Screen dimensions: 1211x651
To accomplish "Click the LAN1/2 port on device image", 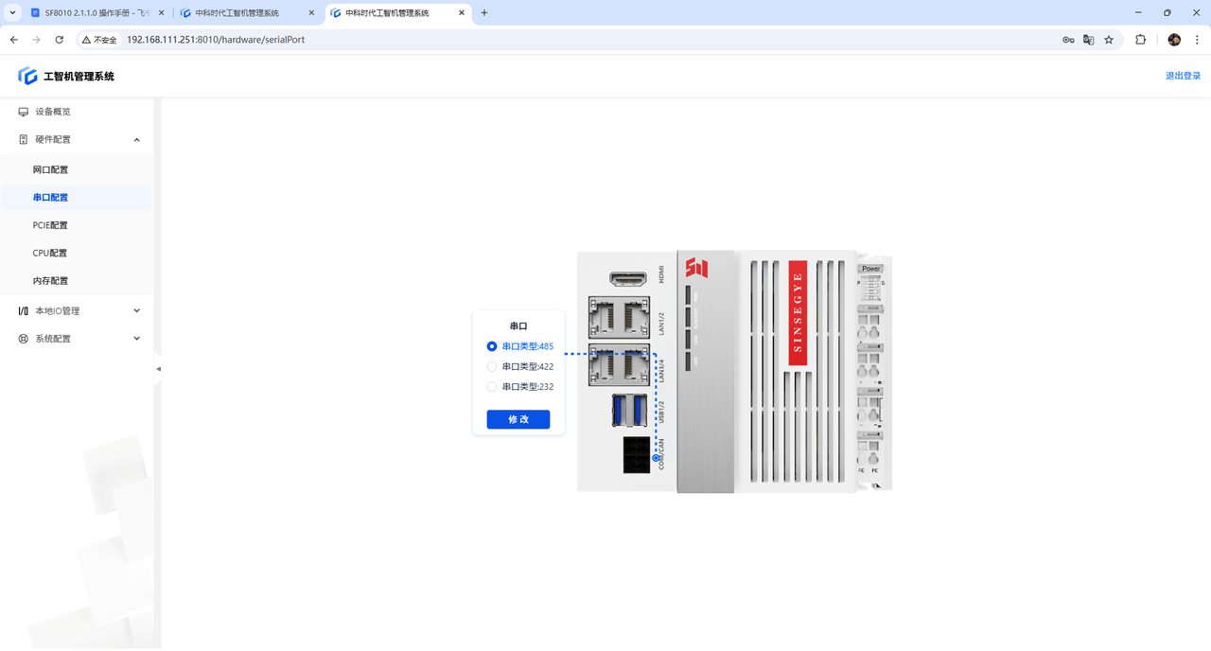I will [619, 317].
